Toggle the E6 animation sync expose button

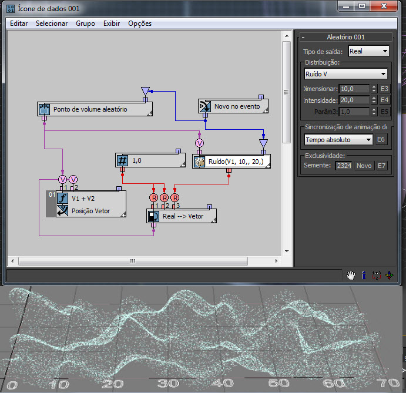(x=381, y=140)
